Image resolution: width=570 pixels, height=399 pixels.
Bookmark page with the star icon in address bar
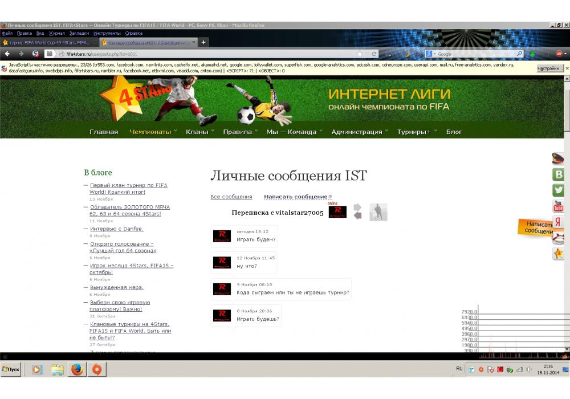(360, 54)
